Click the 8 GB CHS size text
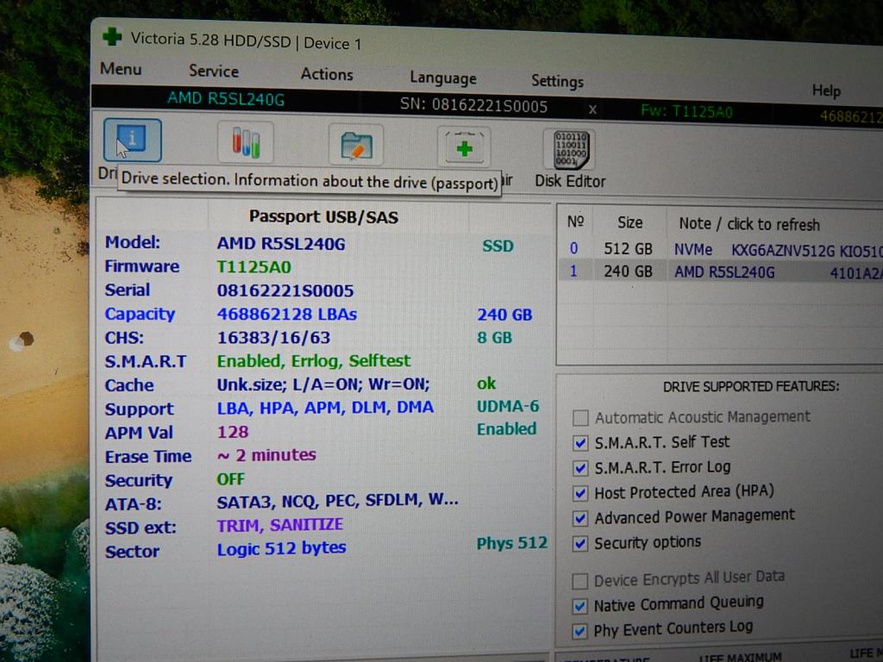This screenshot has width=883, height=662. point(494,338)
